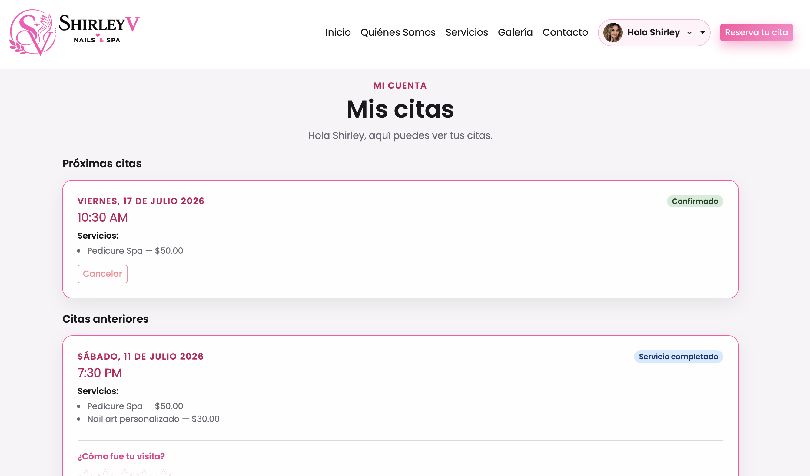Click Servicios: label in the July 17 card

click(x=98, y=236)
